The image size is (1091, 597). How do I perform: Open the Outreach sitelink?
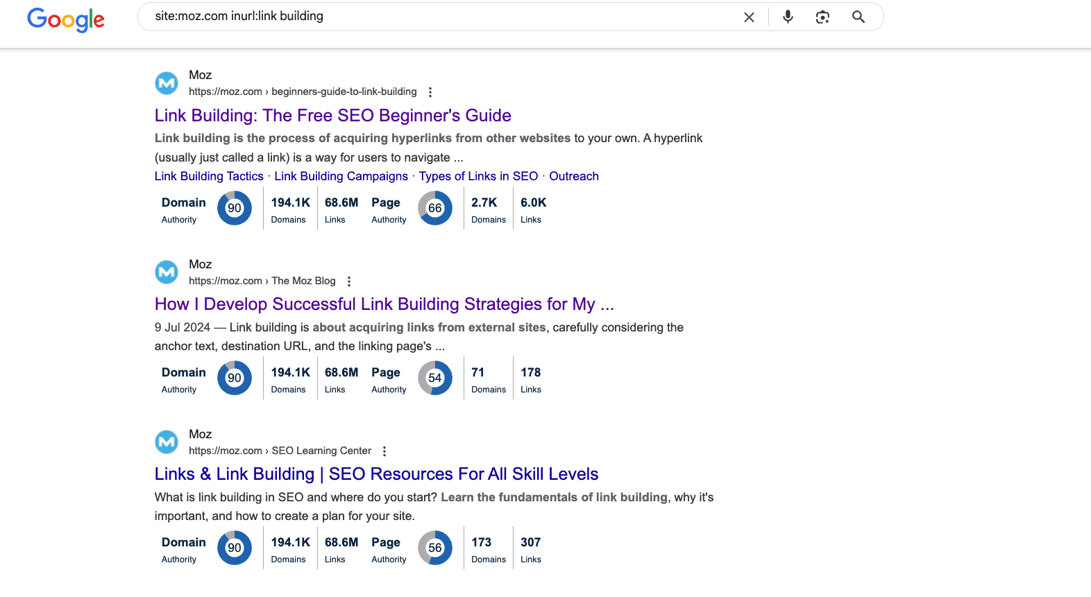coord(573,176)
